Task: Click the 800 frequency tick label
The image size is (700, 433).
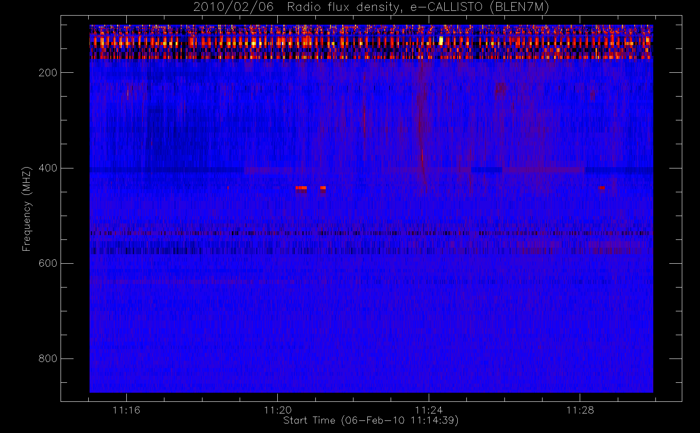Action: tap(48, 359)
